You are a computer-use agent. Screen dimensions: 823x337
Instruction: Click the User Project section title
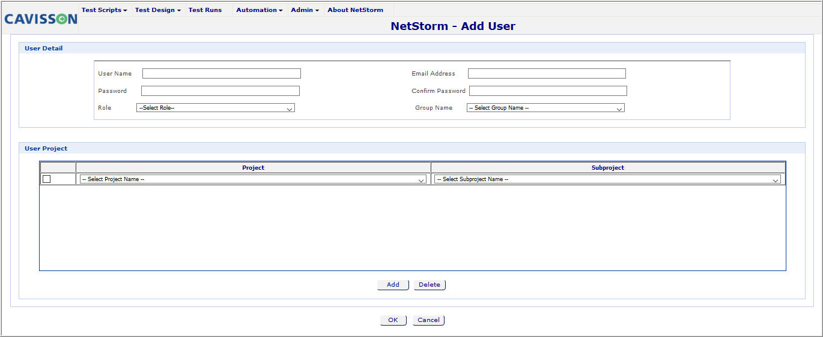coord(46,149)
